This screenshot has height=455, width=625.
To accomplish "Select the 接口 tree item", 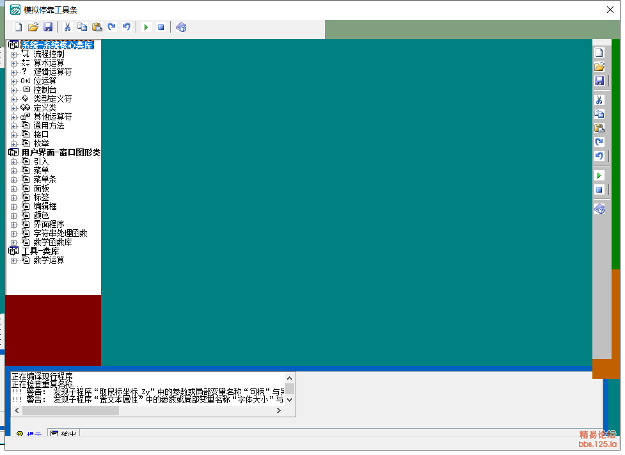I will click(41, 134).
